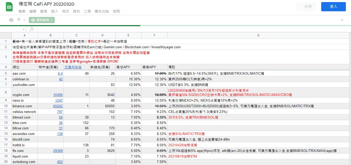351x165 pixels.
Task: Select row 10 header
Action: pos(6,106)
